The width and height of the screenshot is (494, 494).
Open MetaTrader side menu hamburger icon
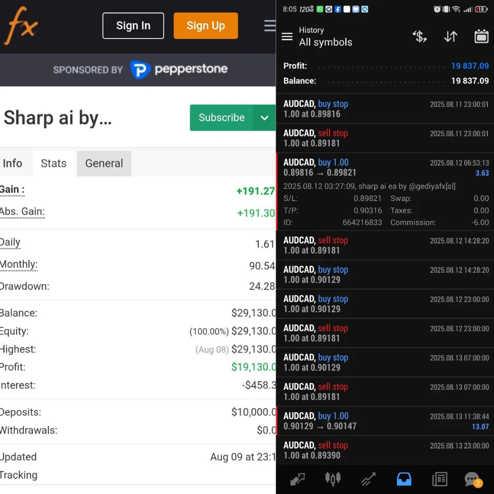point(287,37)
